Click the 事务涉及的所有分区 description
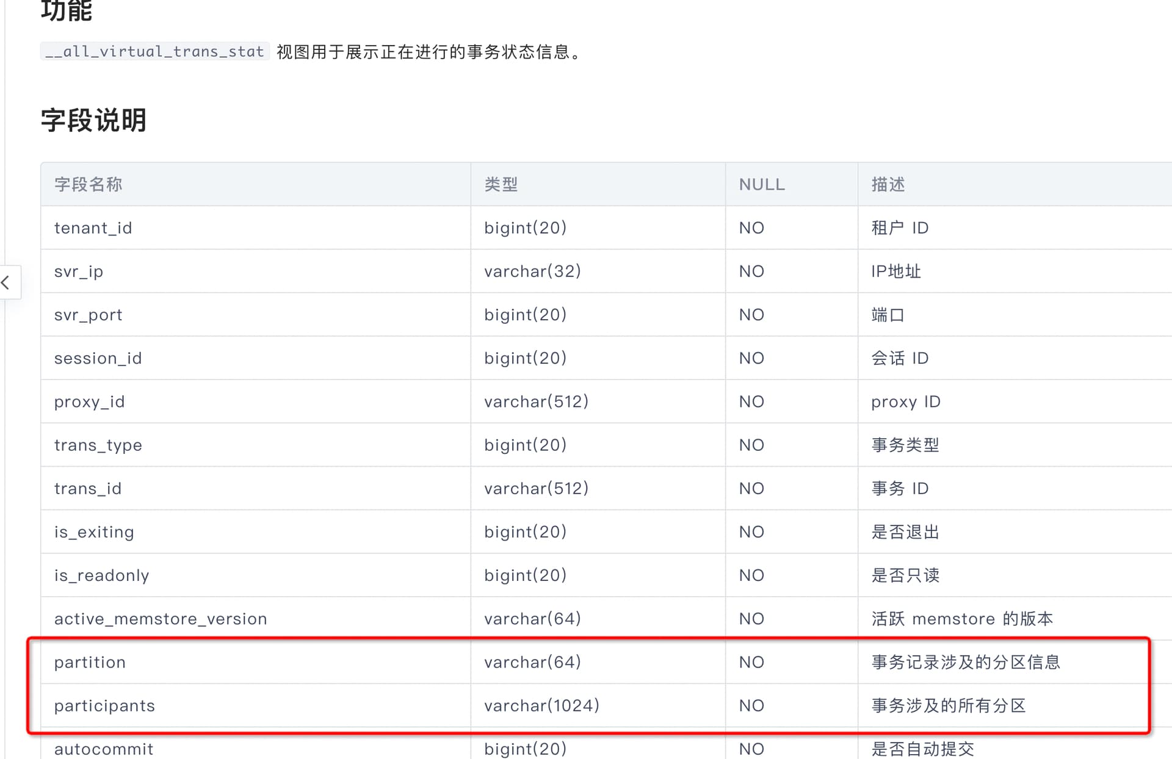Viewport: 1172px width, 759px height. pyautogui.click(x=949, y=705)
